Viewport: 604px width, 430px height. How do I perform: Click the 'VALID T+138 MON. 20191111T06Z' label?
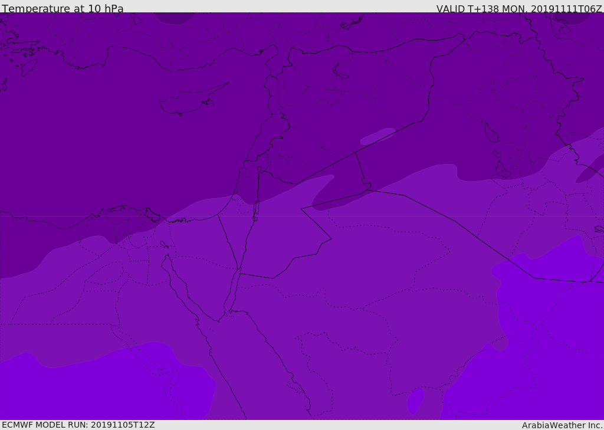(x=519, y=8)
